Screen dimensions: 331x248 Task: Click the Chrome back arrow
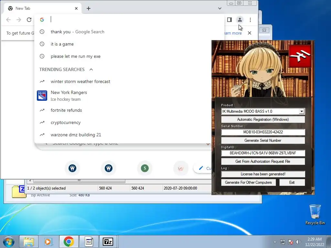(8, 20)
